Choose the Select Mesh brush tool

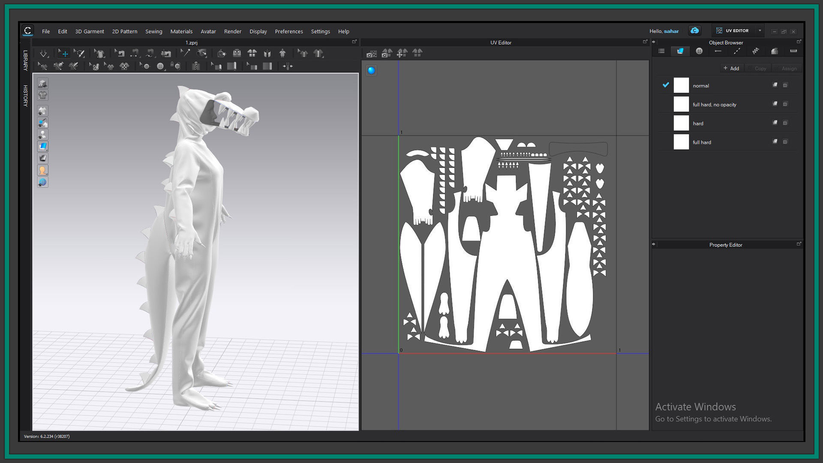coord(80,54)
